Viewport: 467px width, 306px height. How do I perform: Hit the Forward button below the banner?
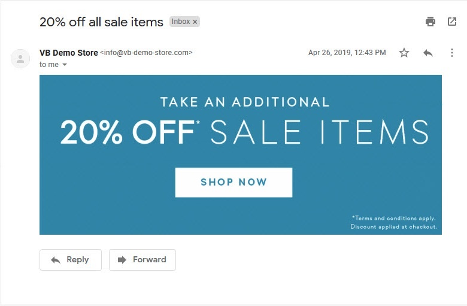click(142, 260)
